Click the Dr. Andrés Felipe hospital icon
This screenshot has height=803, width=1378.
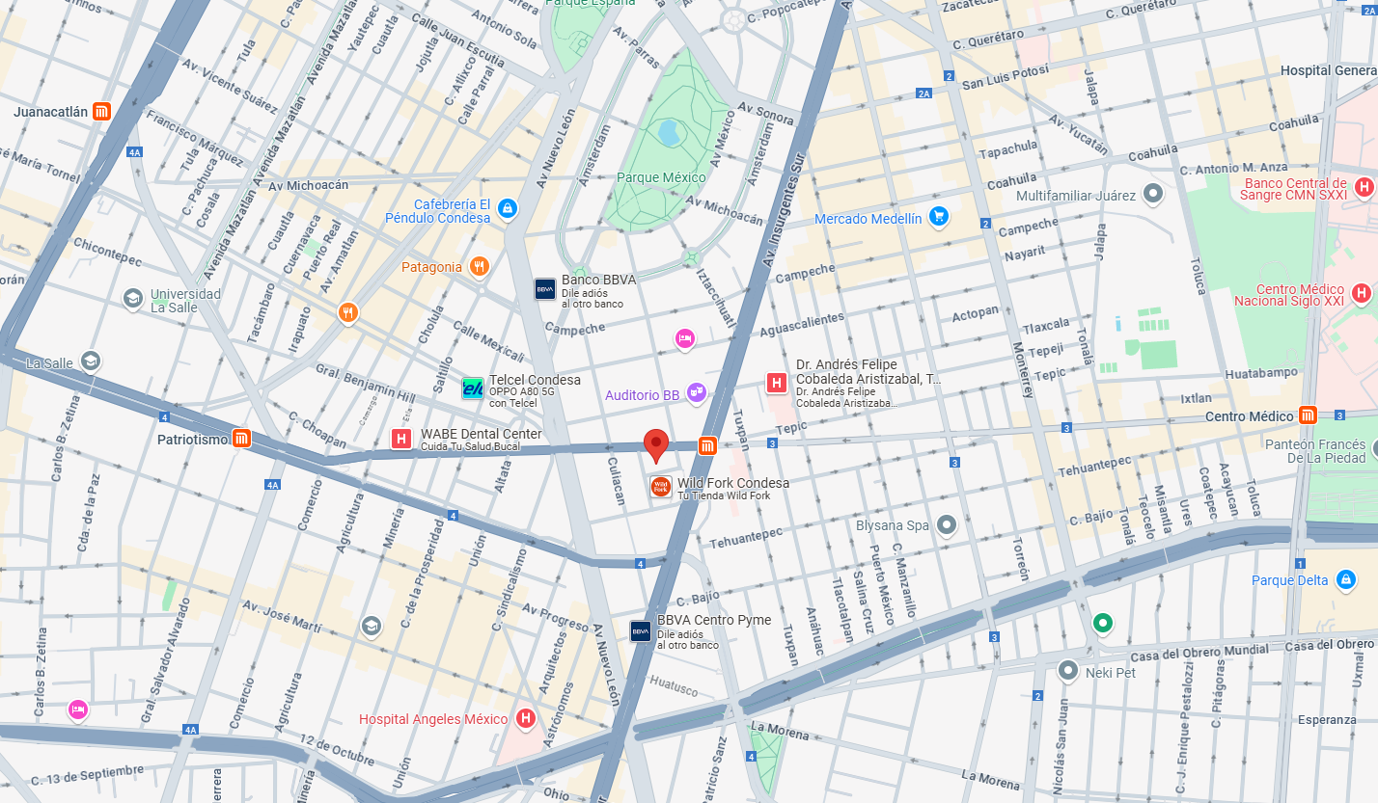(776, 383)
